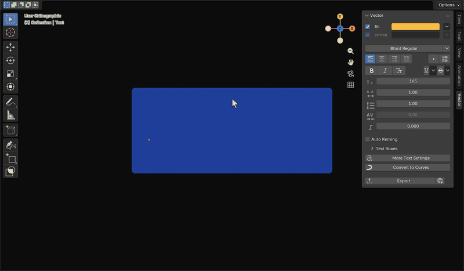Set selection mode to invert
Viewport: 464px width, 271px height.
point(28,5)
